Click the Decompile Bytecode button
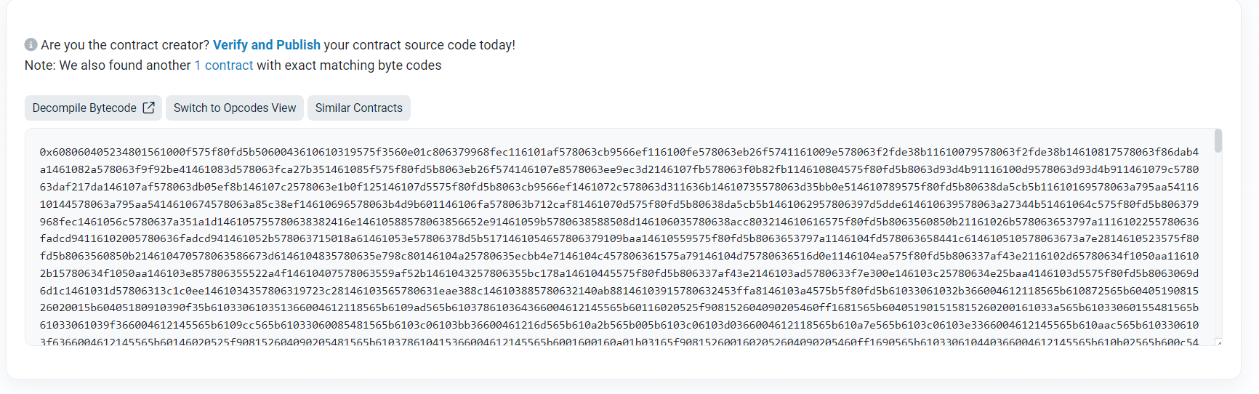 coord(84,108)
